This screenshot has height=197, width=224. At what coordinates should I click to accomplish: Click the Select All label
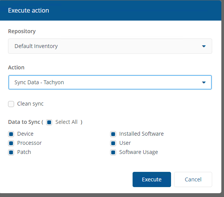click(x=66, y=122)
